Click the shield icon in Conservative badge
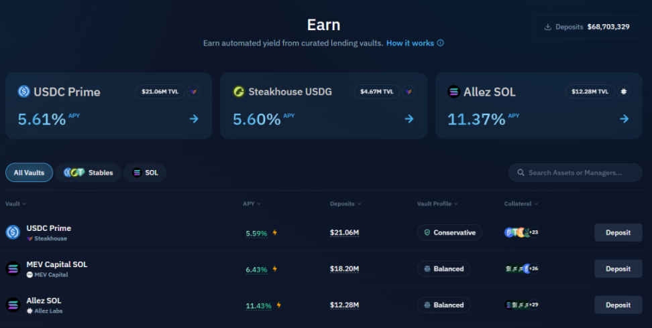652x328 pixels. [427, 232]
